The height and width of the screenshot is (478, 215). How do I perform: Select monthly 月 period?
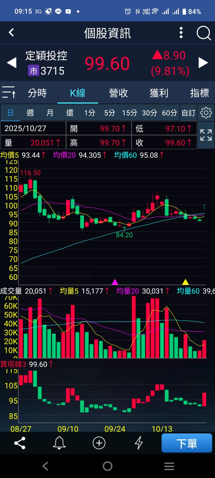50,113
